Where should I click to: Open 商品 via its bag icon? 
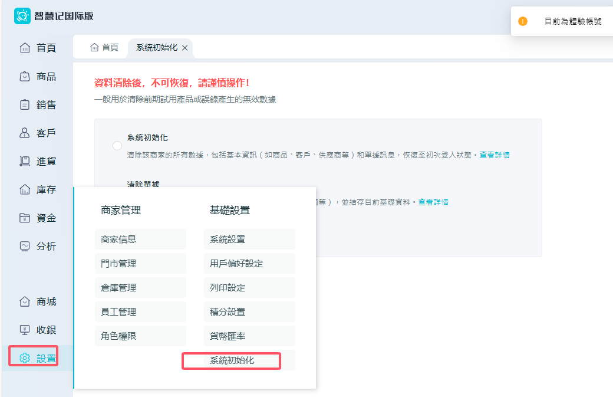pyautogui.click(x=25, y=76)
